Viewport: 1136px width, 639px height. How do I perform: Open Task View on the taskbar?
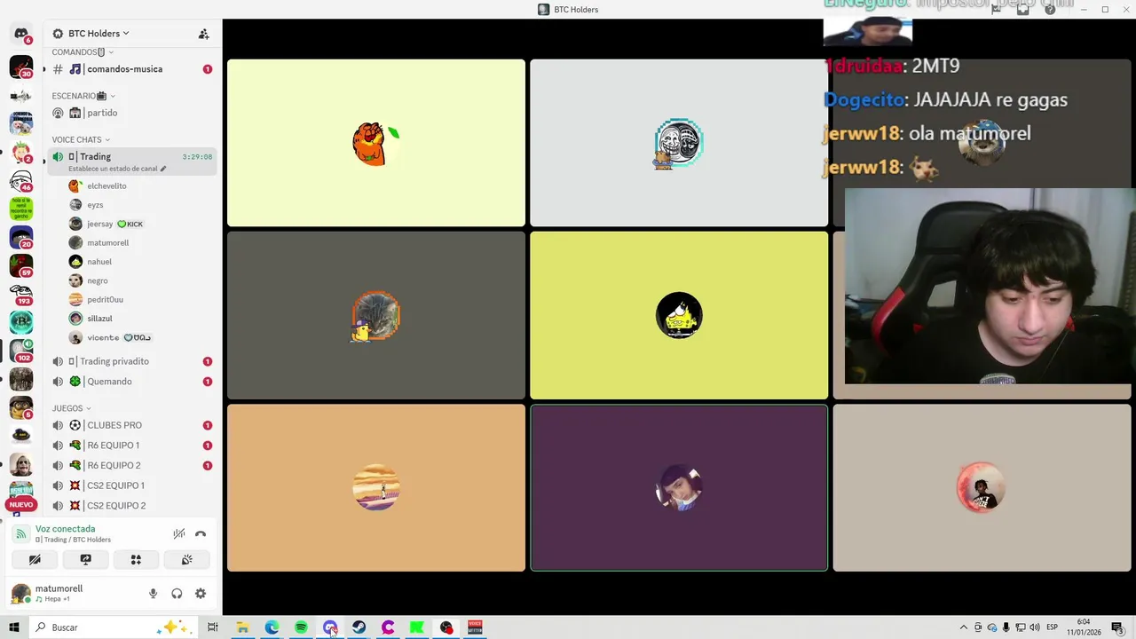click(x=212, y=627)
